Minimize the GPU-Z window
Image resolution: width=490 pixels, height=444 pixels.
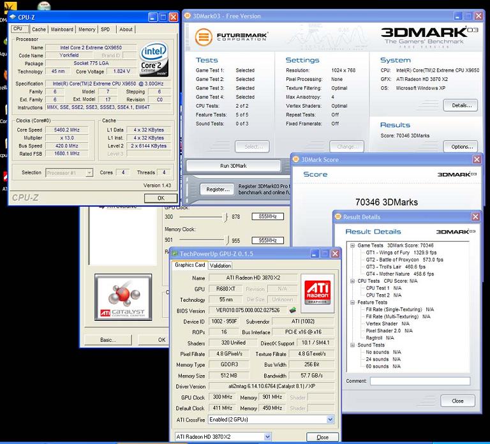315,253
